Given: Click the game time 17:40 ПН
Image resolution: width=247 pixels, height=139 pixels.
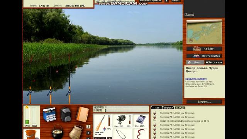Looking at the screenshot, I should point(44,6).
